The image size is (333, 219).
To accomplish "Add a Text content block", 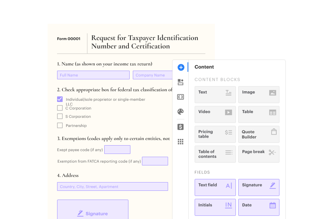I will [215, 94].
